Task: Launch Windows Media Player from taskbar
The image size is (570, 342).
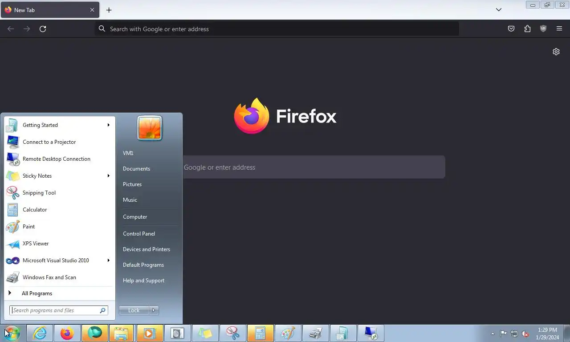Action: [x=150, y=333]
